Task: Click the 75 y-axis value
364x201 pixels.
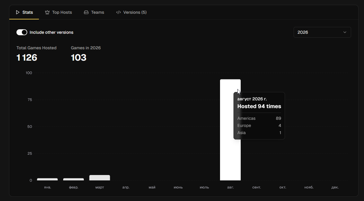Action: (x=30, y=100)
